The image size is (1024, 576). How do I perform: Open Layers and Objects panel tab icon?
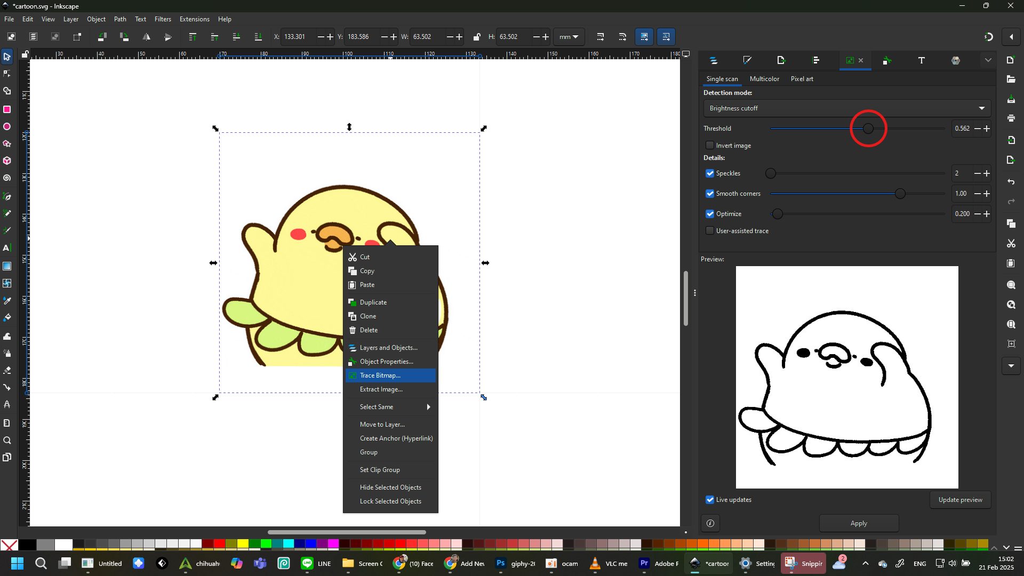pos(714,60)
